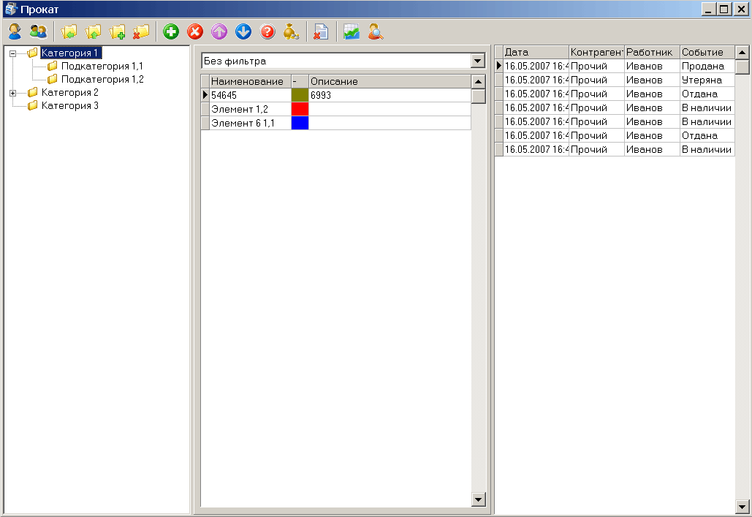This screenshot has width=752, height=517.
Task: Maximize the Прокат window
Action: (724, 9)
